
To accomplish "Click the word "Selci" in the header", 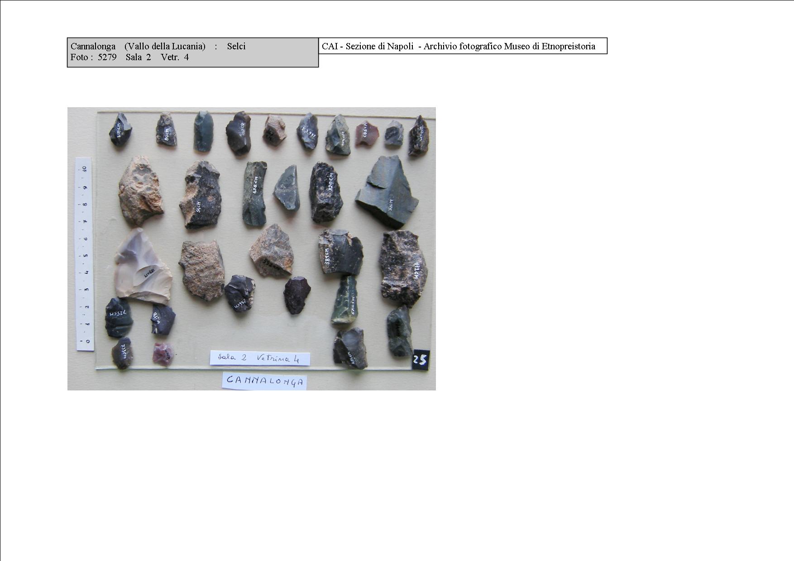I will tap(236, 46).
